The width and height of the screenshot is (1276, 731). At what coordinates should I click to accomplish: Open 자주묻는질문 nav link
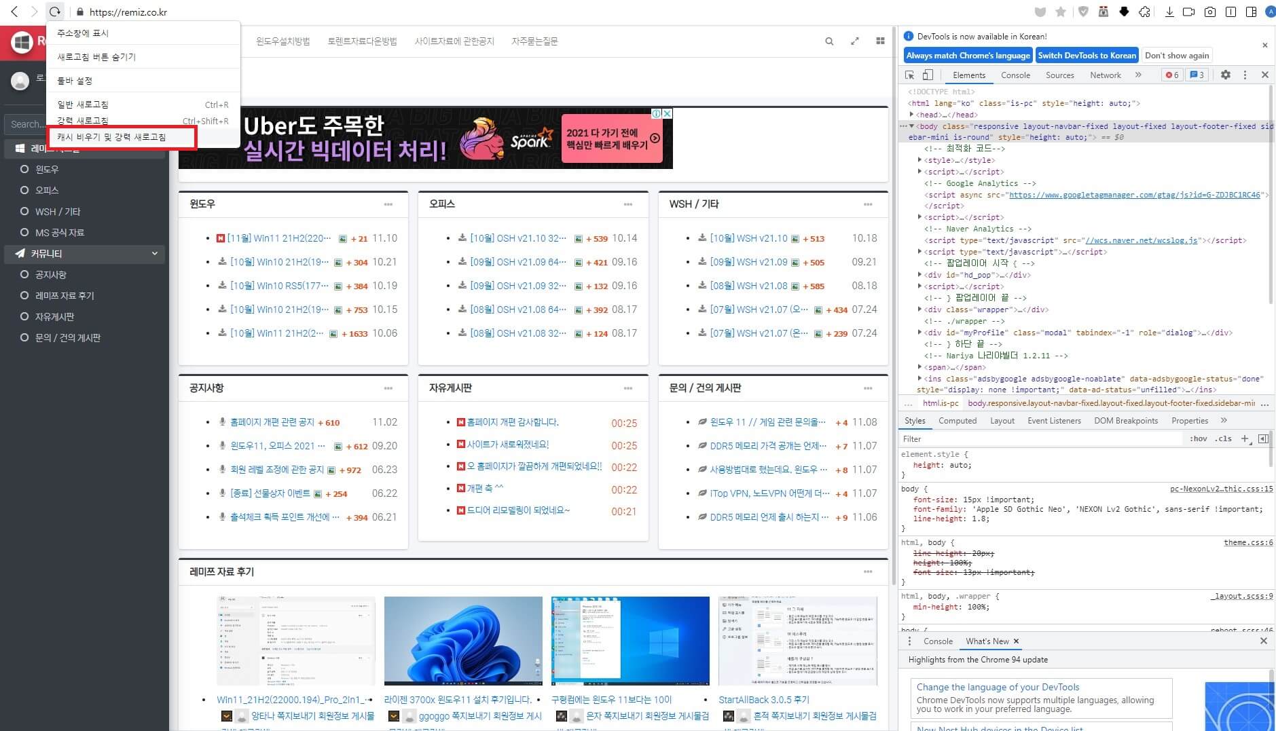pyautogui.click(x=534, y=41)
